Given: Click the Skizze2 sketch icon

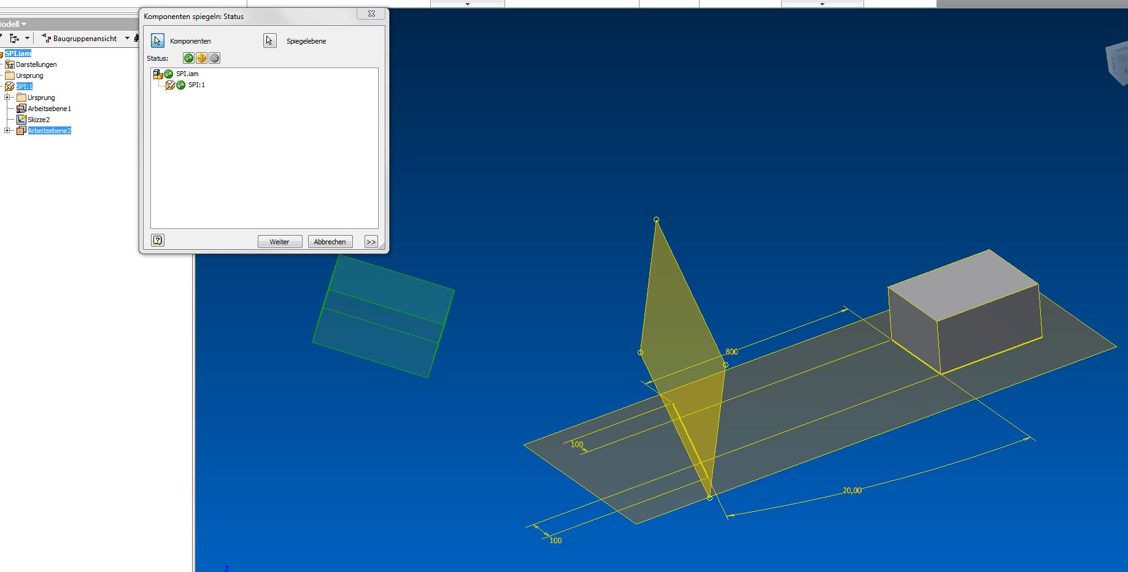Looking at the screenshot, I should [x=21, y=120].
